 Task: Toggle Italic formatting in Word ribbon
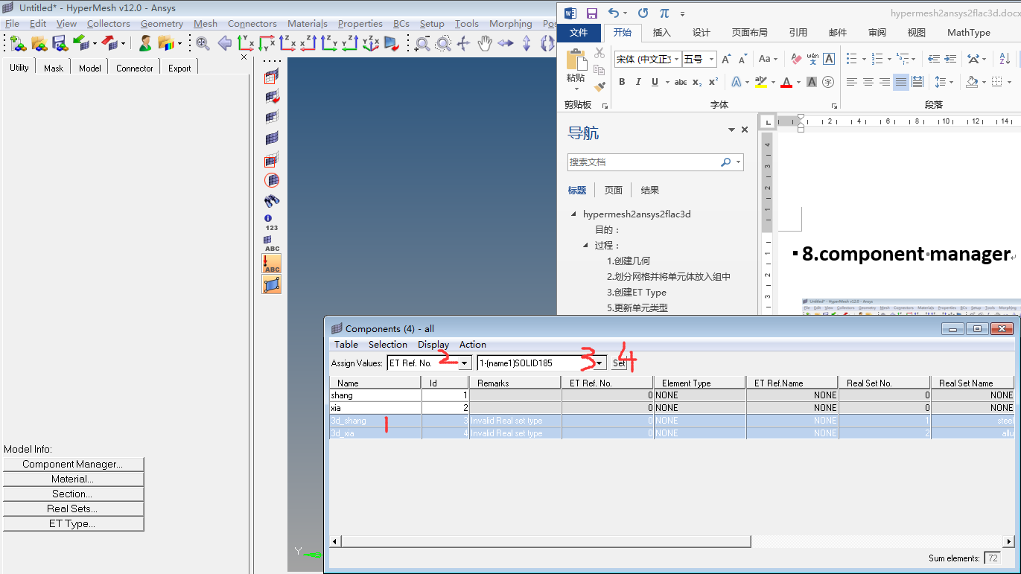point(638,82)
